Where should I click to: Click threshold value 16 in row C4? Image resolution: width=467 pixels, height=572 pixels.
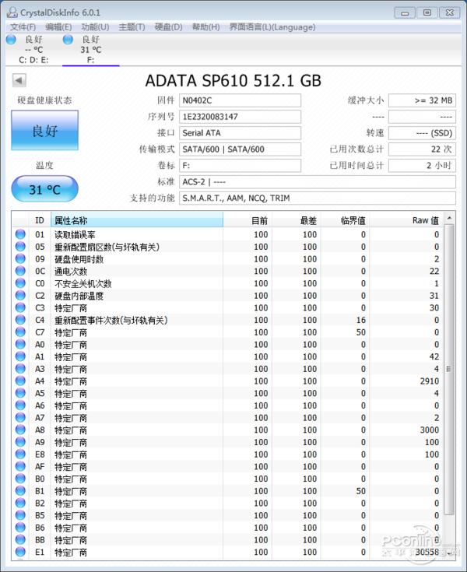tap(361, 320)
